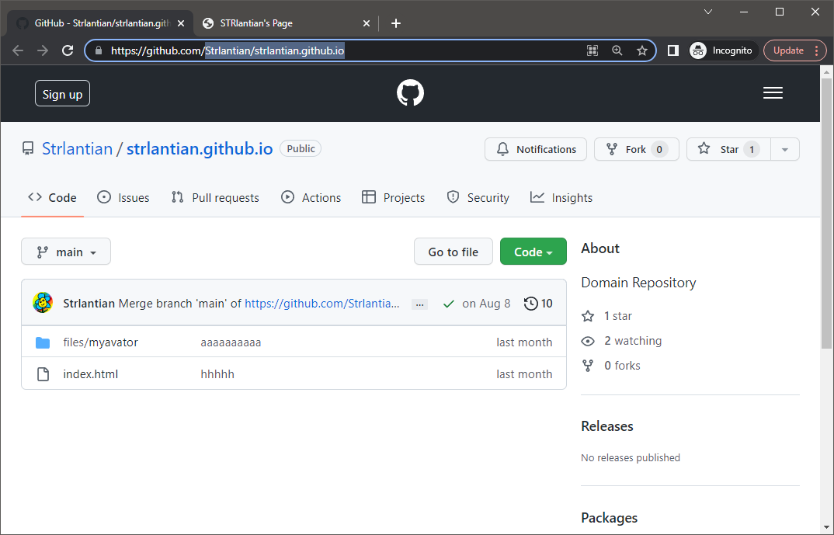Open the Insights tab
Viewport: 834px width, 535px height.
point(561,198)
